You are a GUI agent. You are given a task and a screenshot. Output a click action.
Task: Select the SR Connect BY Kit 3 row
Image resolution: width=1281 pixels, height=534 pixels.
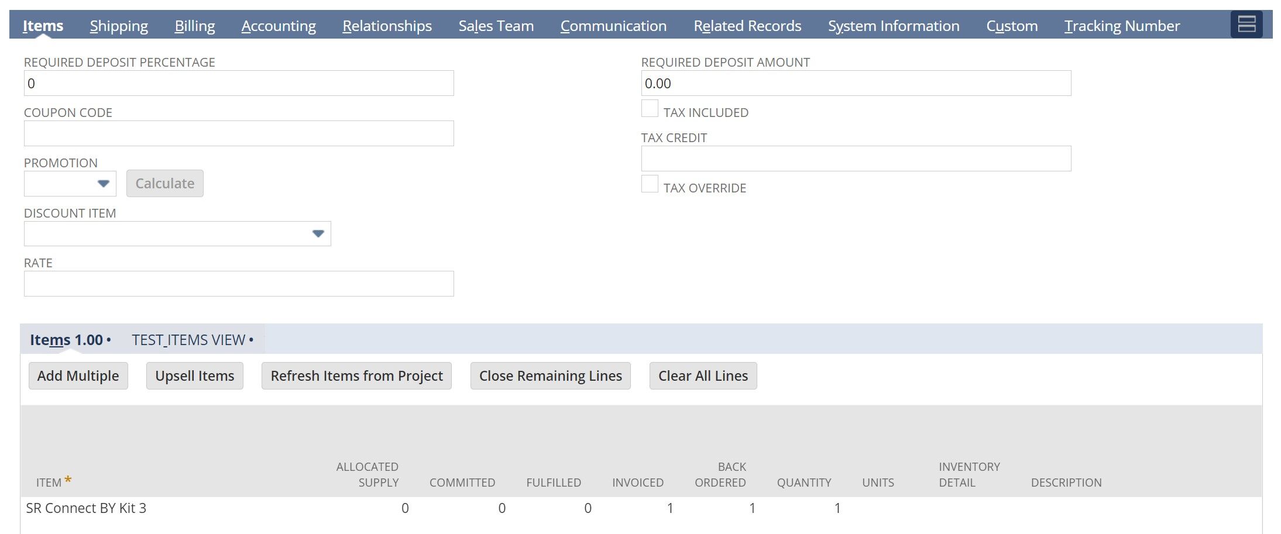[87, 508]
